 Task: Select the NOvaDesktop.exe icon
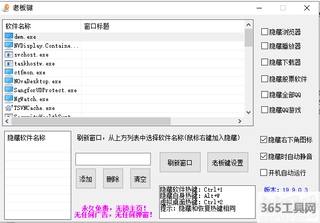[8, 81]
